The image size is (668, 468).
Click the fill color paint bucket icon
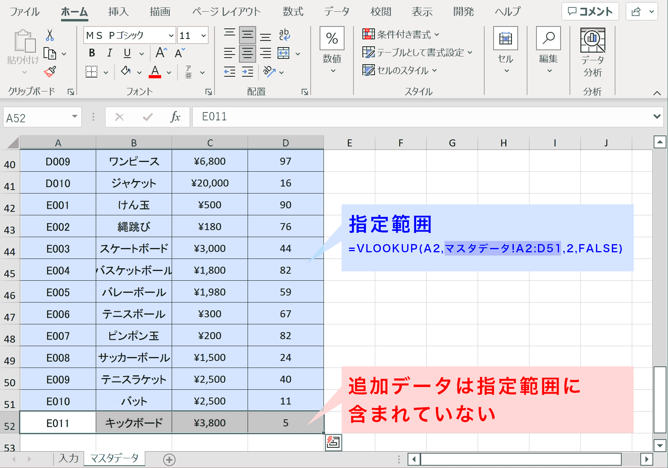(x=126, y=71)
